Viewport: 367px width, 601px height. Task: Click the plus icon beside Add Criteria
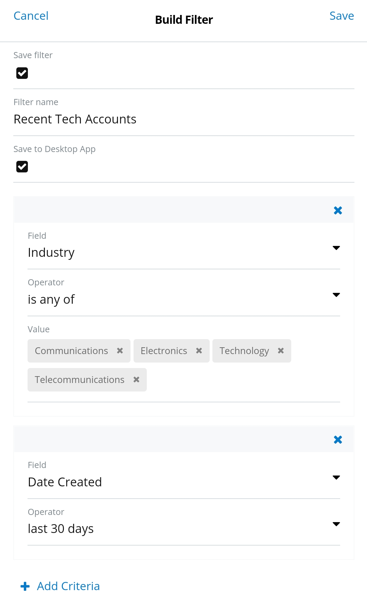25,586
